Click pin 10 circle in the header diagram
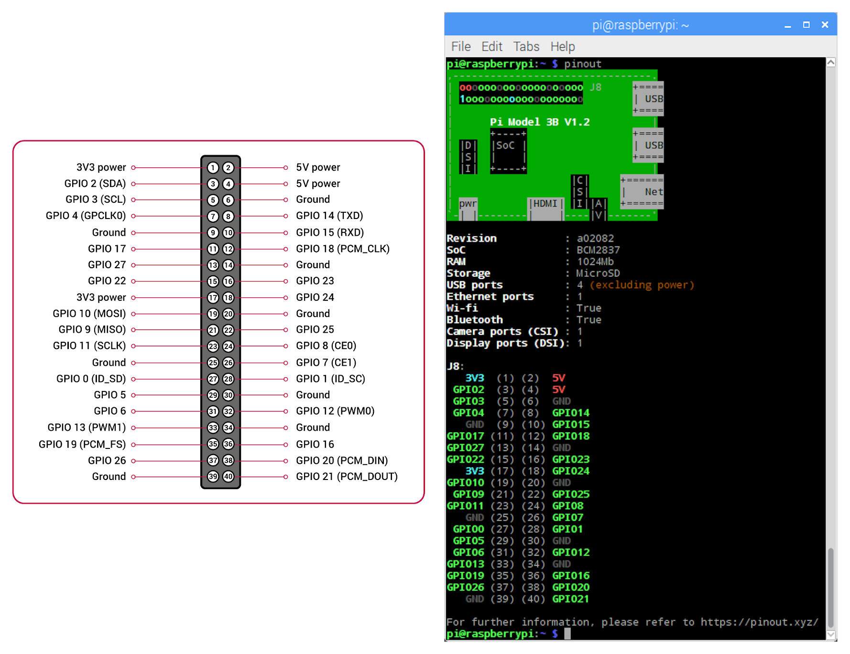The height and width of the screenshot is (654, 850). [228, 233]
